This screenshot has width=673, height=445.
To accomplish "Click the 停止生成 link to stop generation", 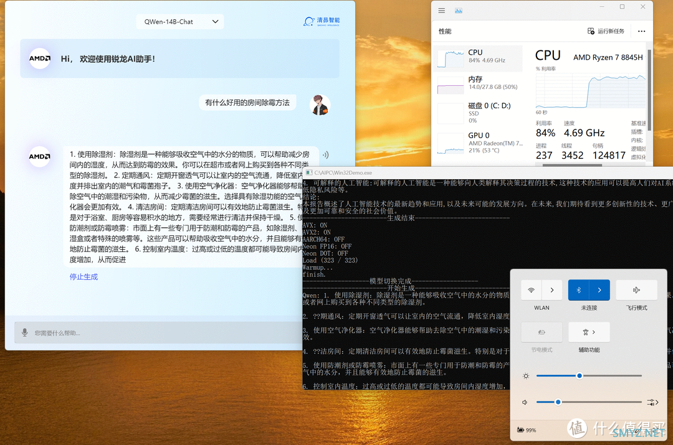I will click(84, 277).
